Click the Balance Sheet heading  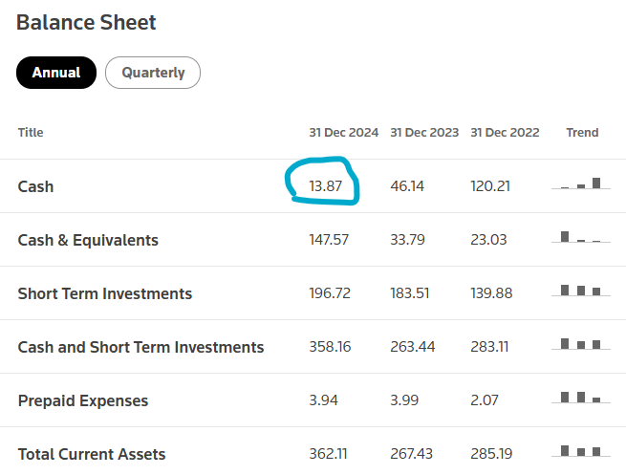point(86,22)
